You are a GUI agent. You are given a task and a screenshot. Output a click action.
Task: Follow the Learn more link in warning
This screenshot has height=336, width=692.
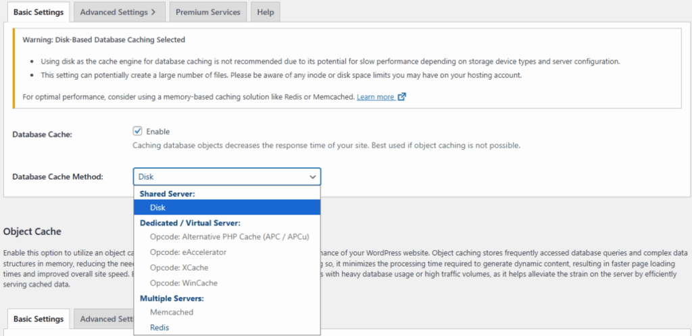pyautogui.click(x=375, y=97)
